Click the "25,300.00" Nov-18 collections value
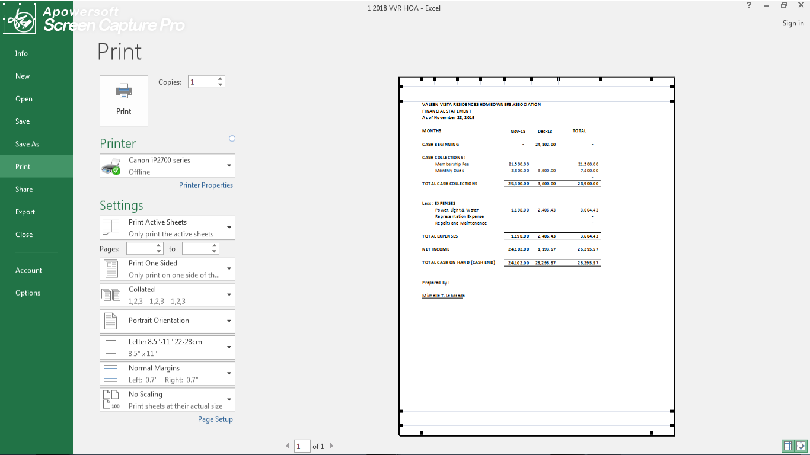 pos(519,184)
